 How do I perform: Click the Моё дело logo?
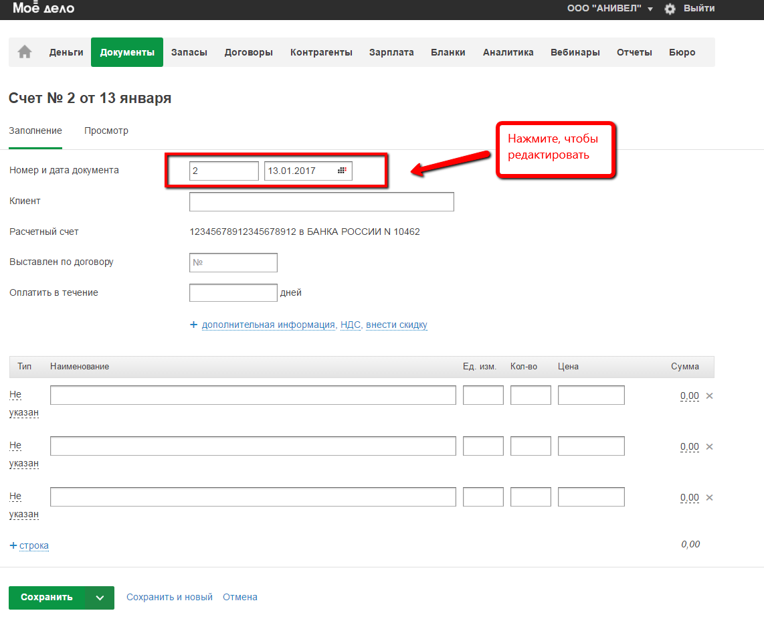pos(43,9)
